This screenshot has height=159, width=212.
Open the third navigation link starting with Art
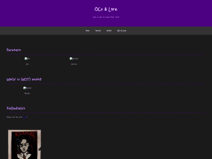coord(109,31)
